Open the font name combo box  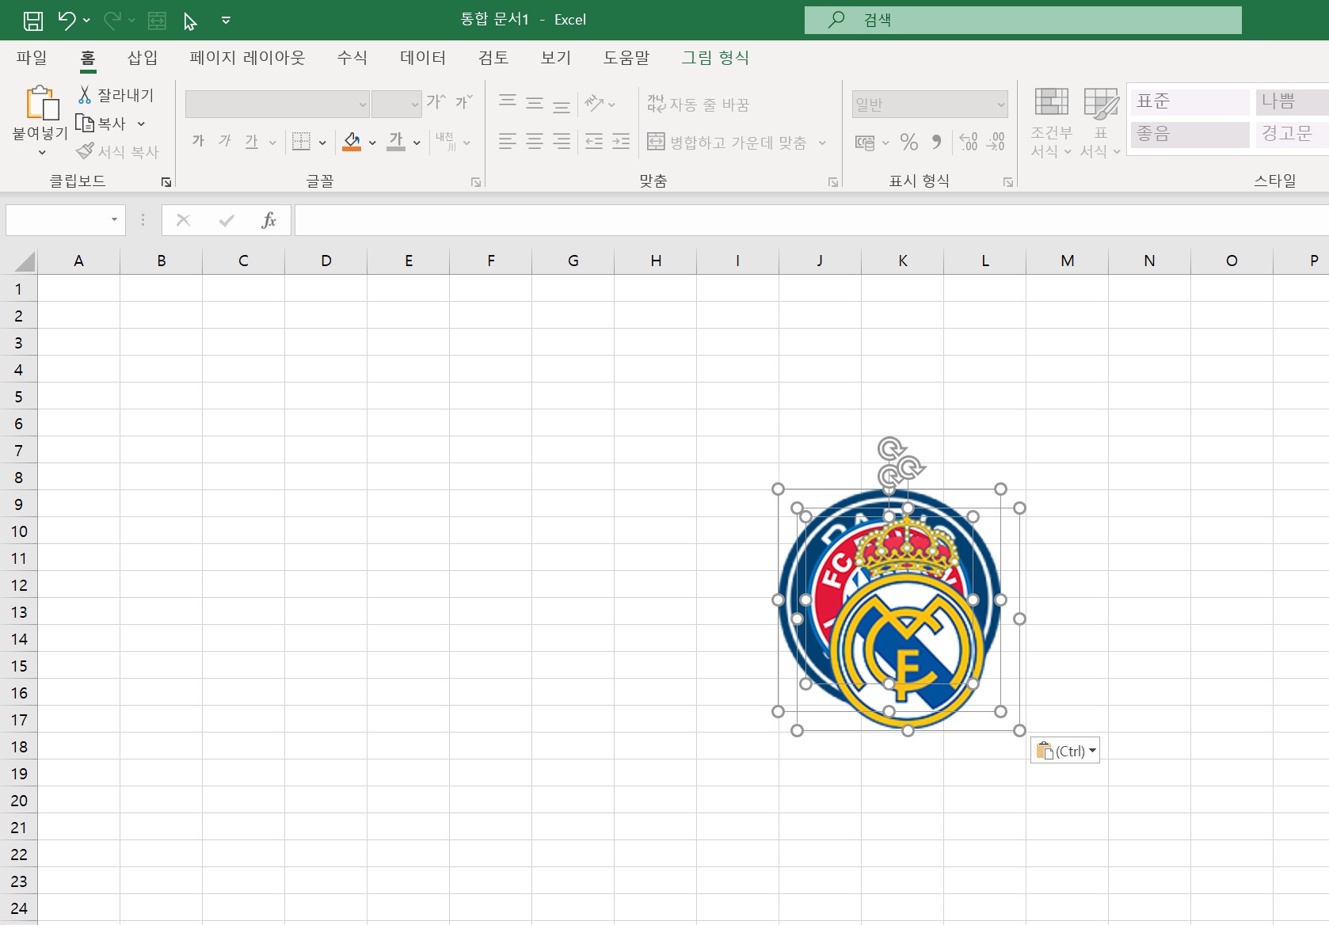point(277,104)
